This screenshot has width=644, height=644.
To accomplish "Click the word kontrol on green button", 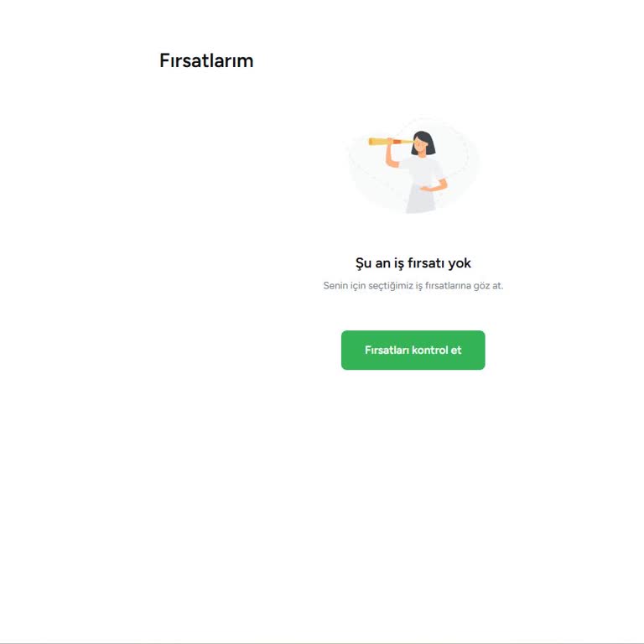I will (429, 350).
